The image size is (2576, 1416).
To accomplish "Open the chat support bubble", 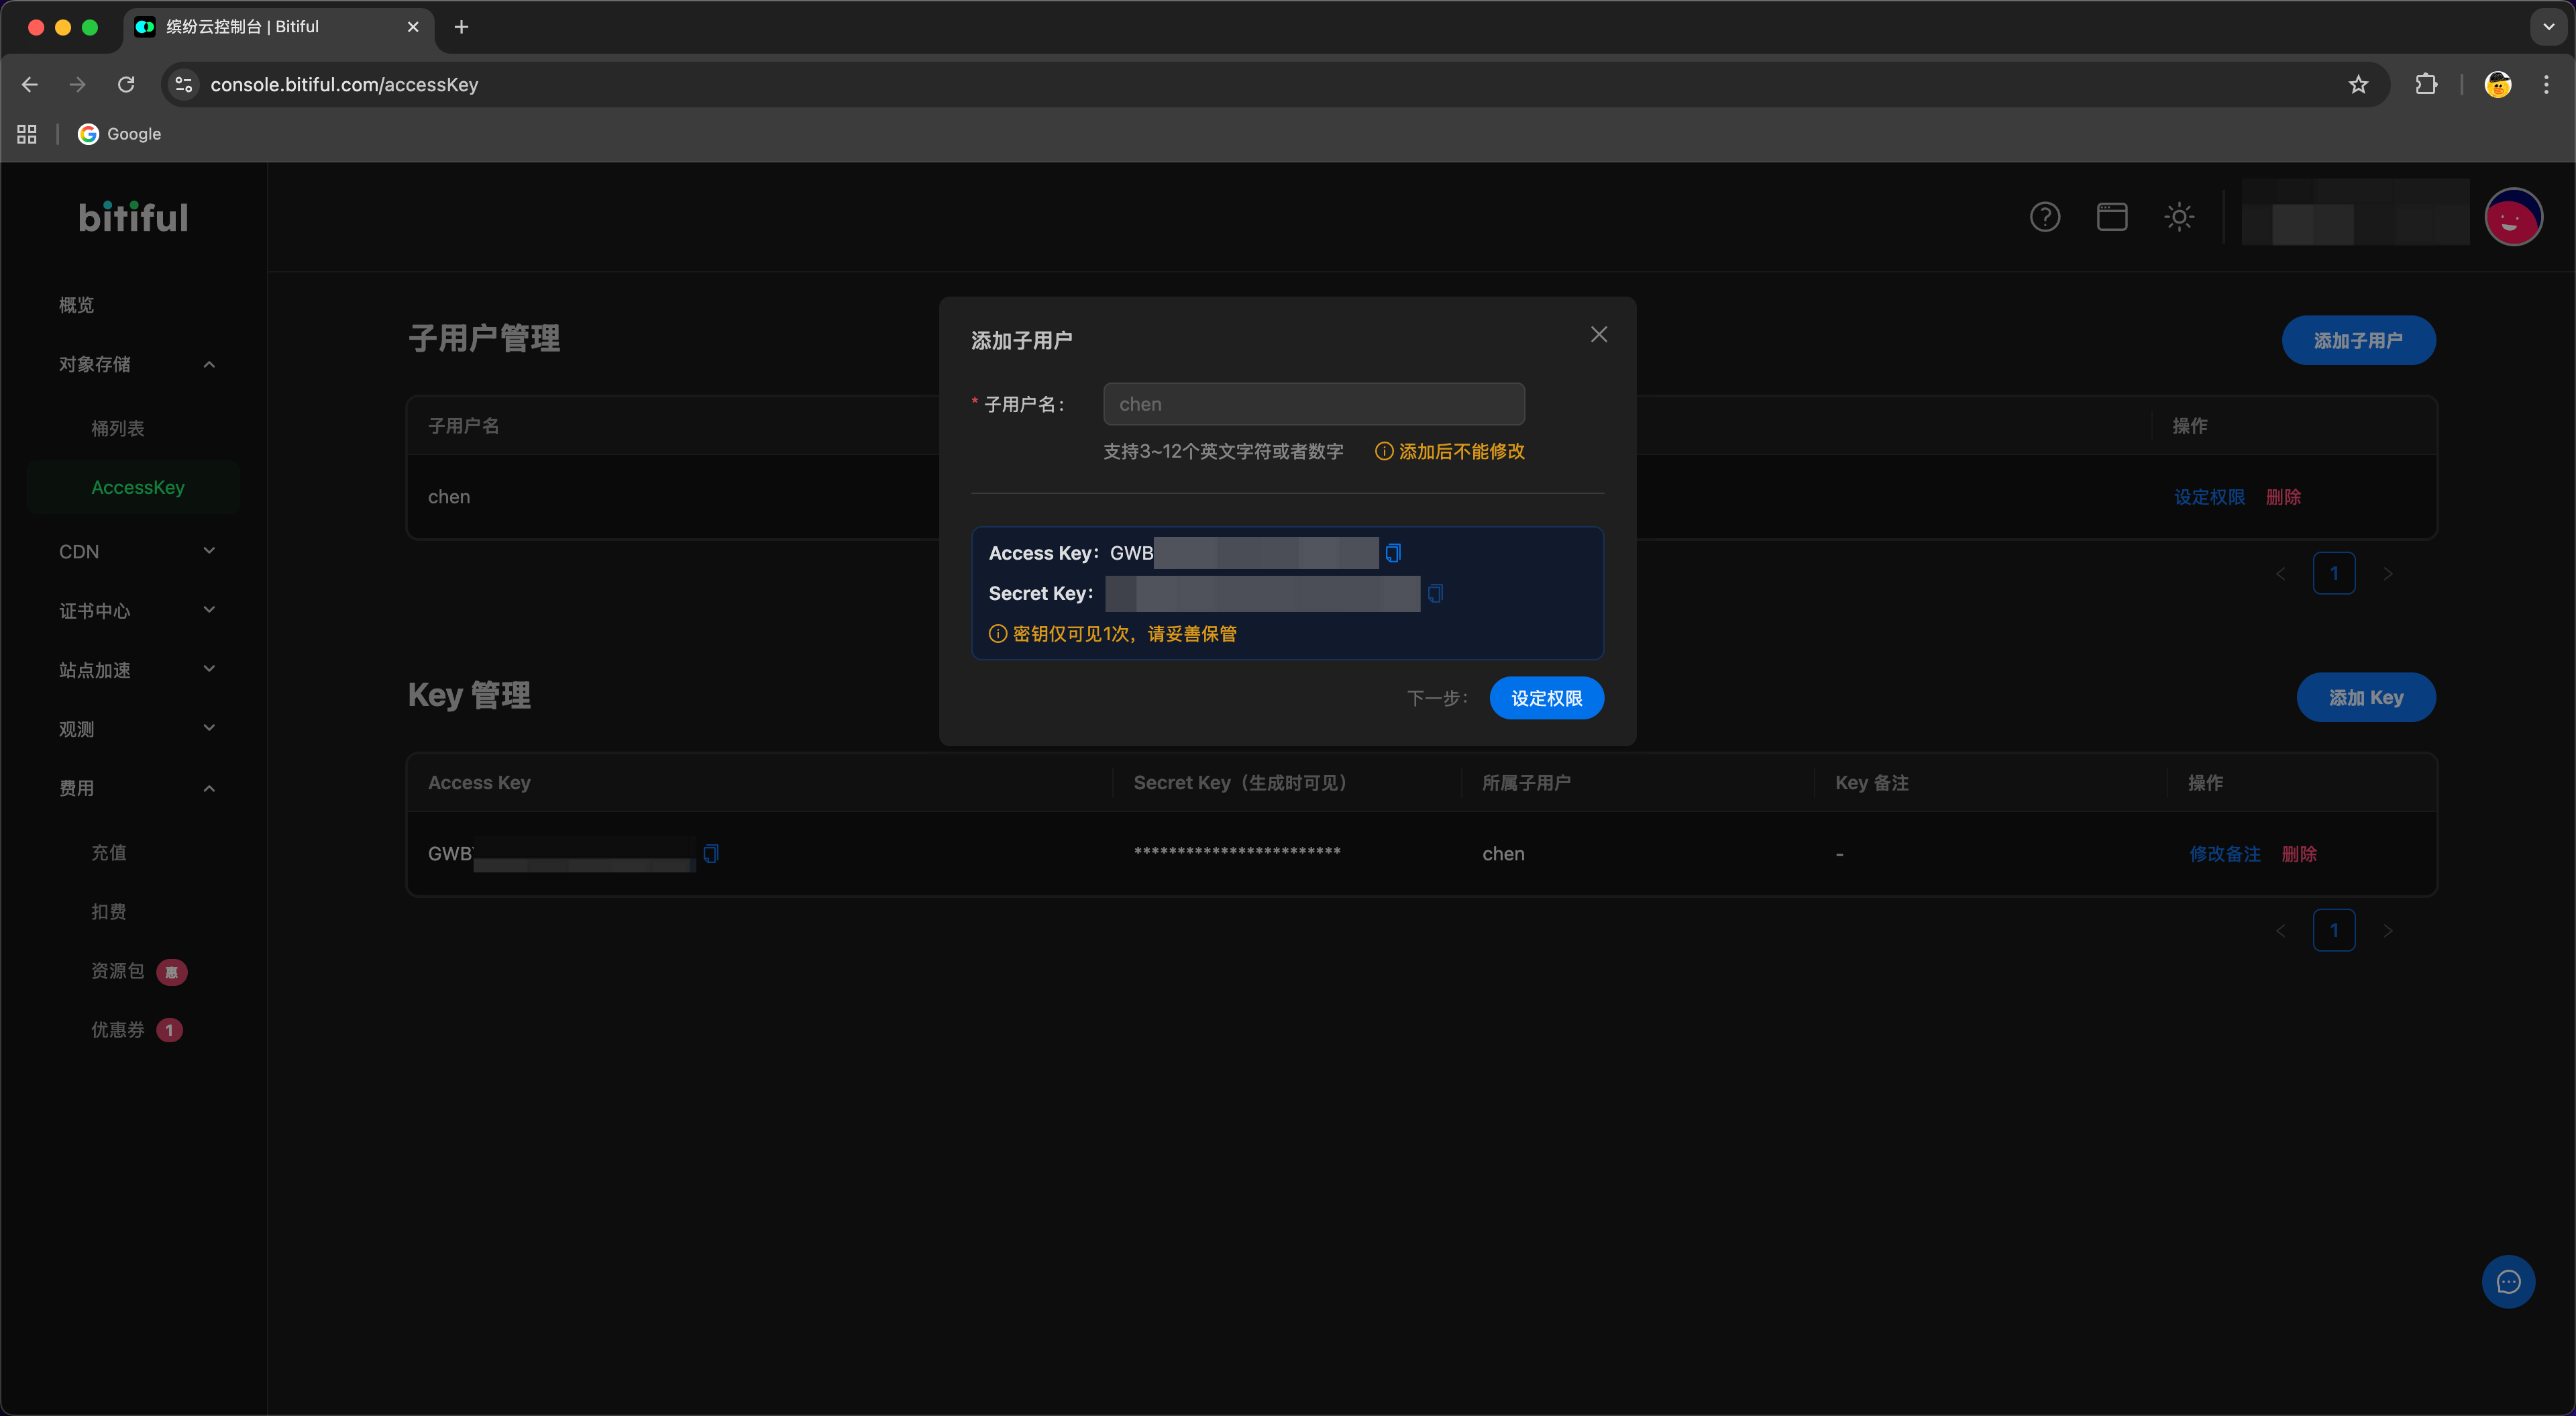I will point(2508,1282).
